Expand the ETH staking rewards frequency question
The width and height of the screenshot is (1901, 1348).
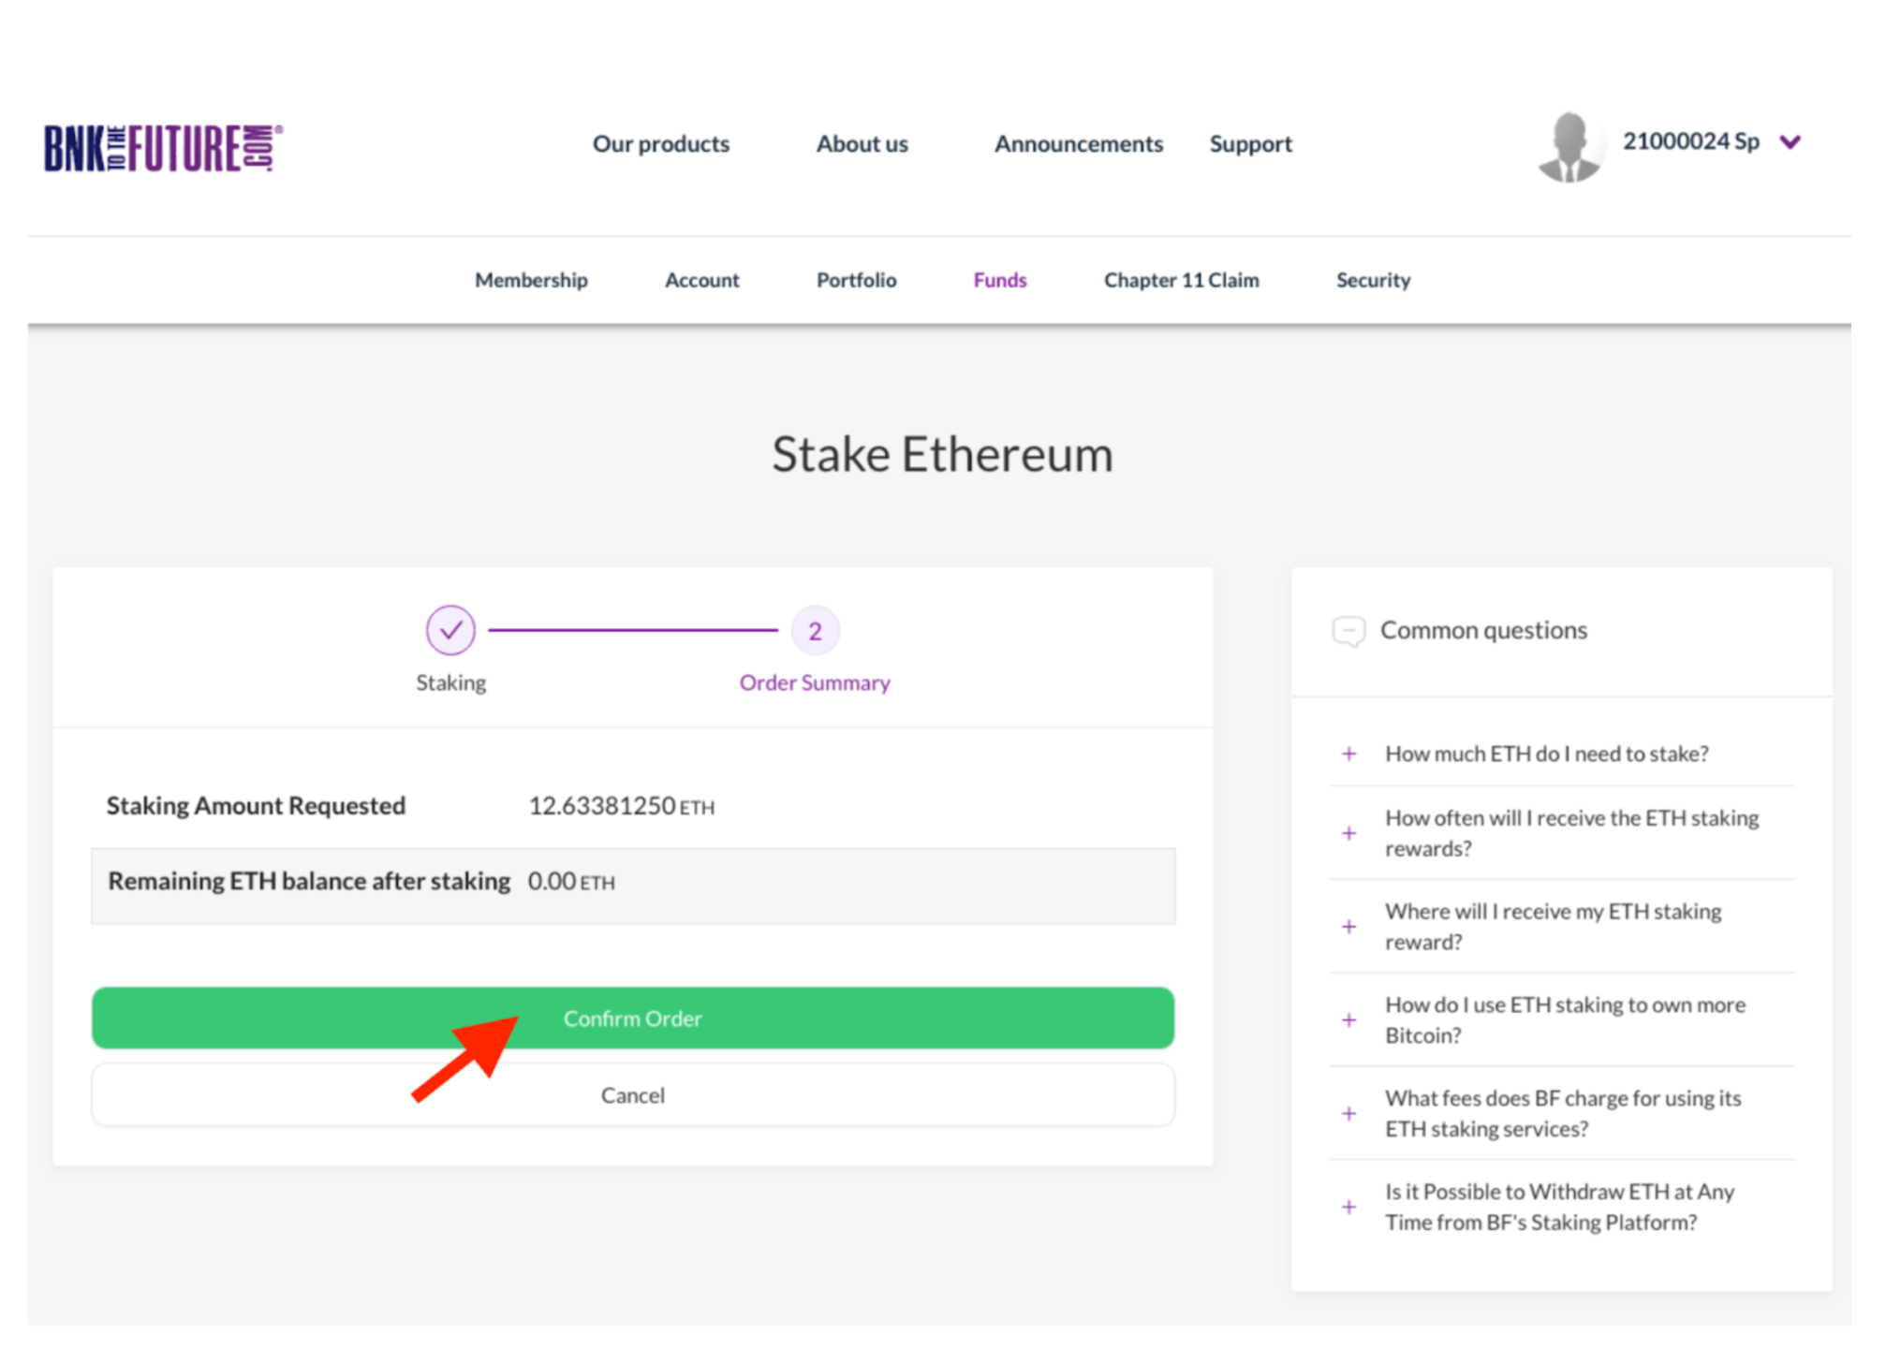pos(1348,833)
